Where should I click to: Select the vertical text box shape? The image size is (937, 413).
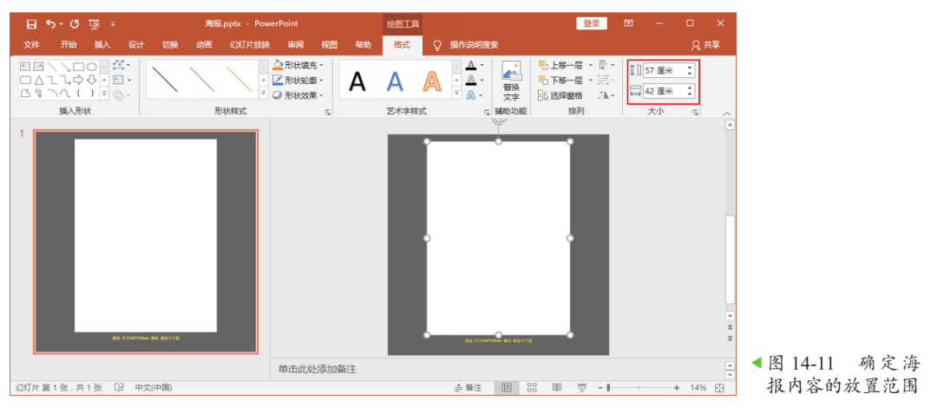[38, 66]
